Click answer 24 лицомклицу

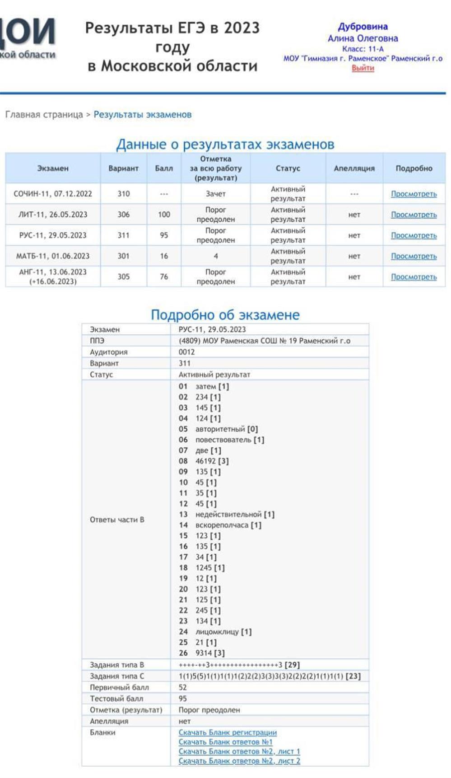[215, 632]
